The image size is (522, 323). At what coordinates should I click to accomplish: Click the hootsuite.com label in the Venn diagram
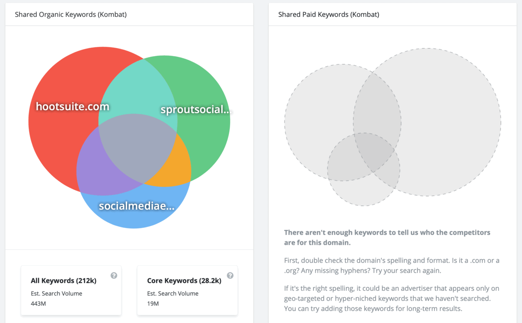point(73,106)
